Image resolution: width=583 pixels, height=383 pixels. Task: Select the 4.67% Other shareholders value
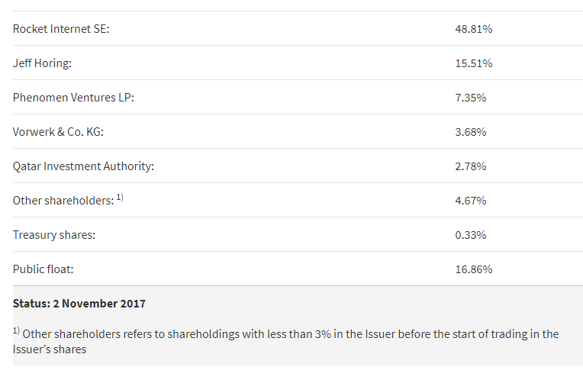tap(470, 201)
